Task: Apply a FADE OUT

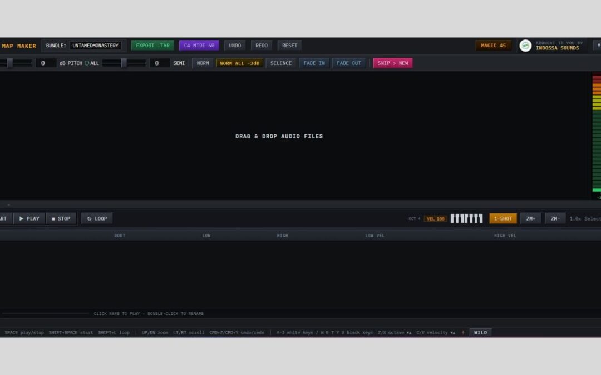Action: (348, 63)
